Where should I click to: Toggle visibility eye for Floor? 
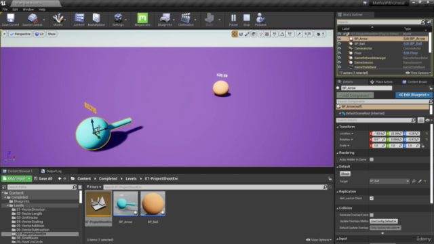339,53
